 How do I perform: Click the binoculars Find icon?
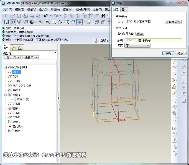(x=103, y=16)
